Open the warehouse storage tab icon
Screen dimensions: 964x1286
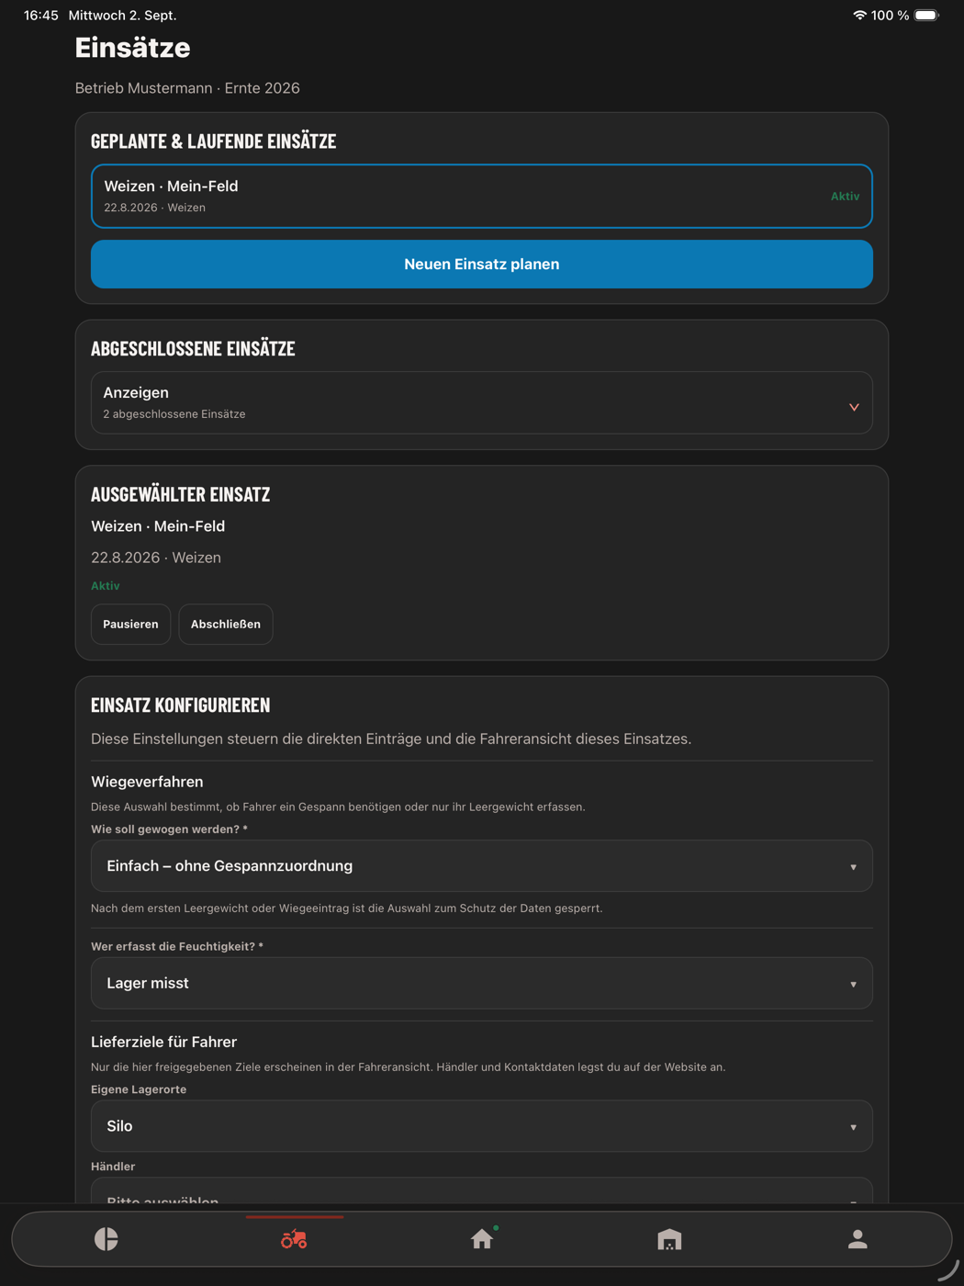[x=669, y=1239]
